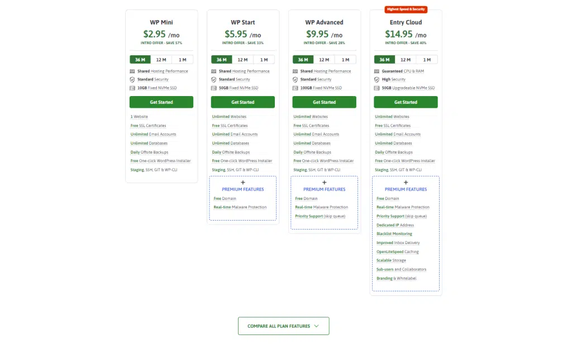Click the Standard Security shield icon in WP Start

[x=214, y=79]
